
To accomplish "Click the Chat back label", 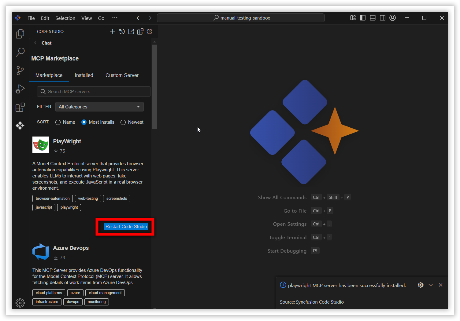I will 46,43.
